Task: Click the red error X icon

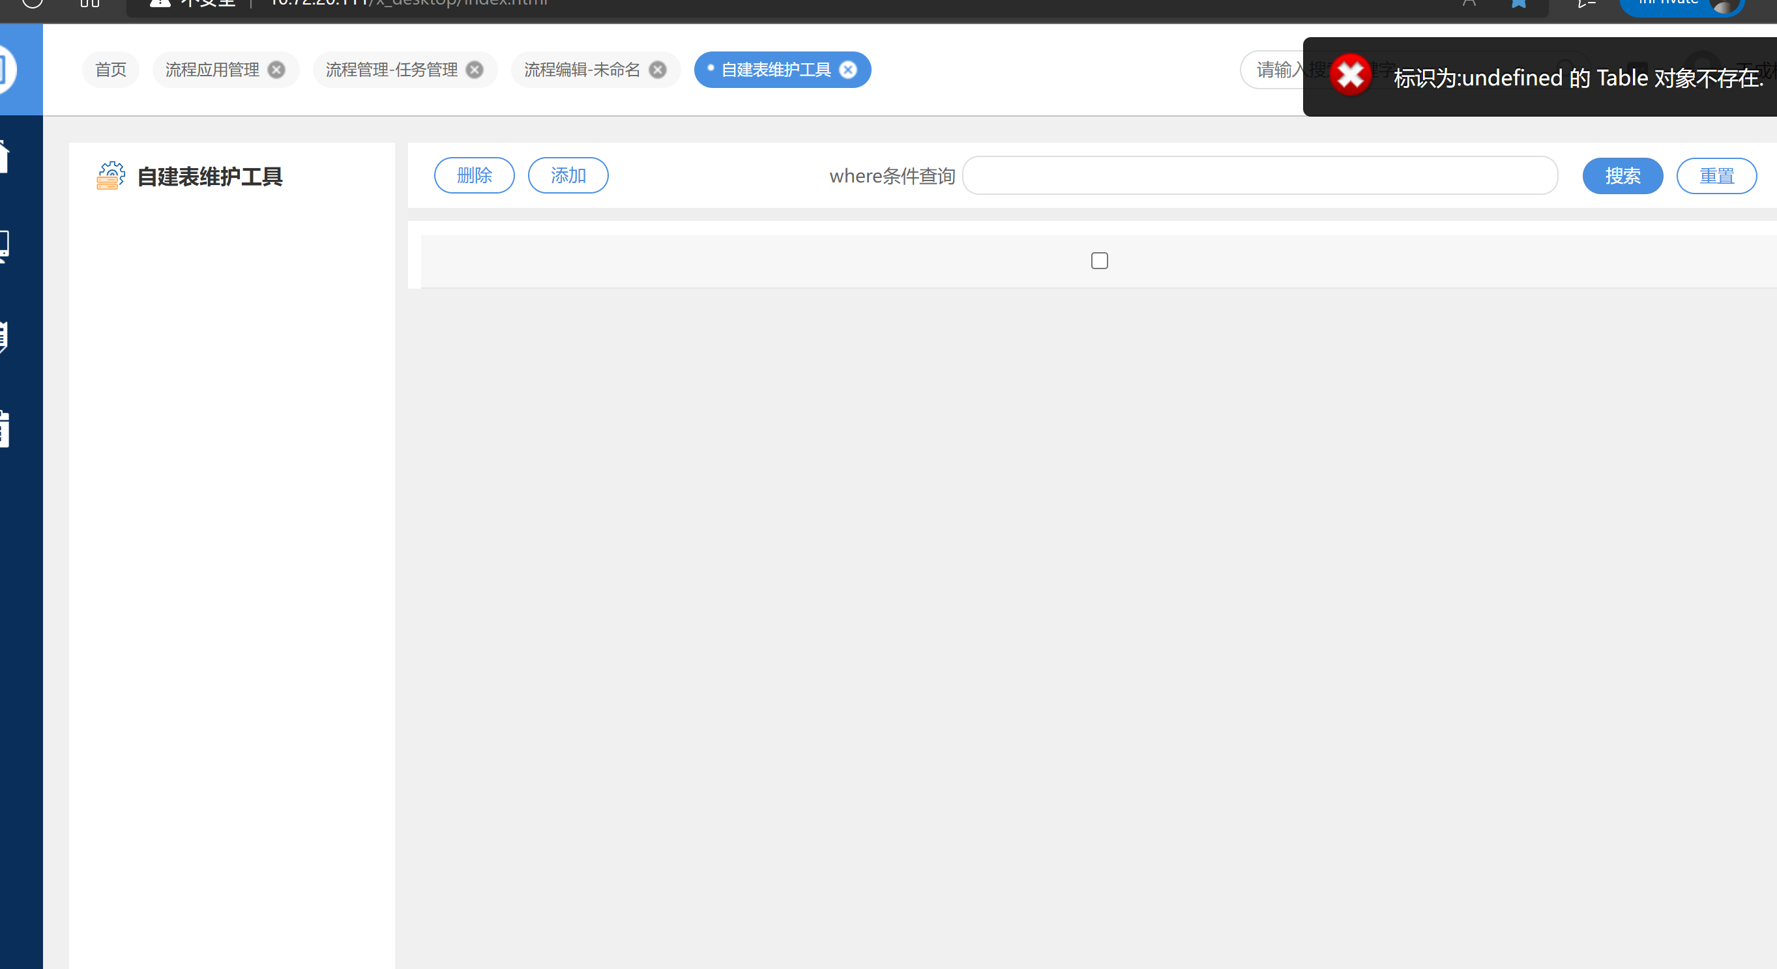Action: click(1350, 75)
